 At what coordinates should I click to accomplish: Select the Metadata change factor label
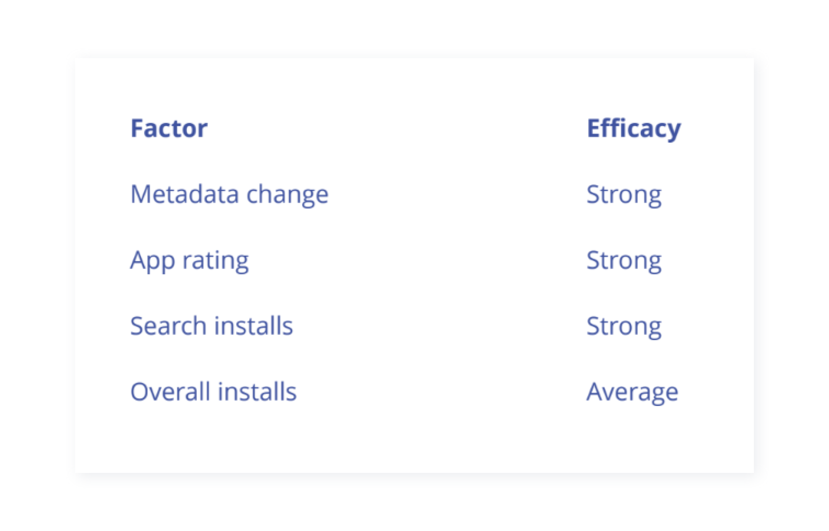[x=229, y=194]
